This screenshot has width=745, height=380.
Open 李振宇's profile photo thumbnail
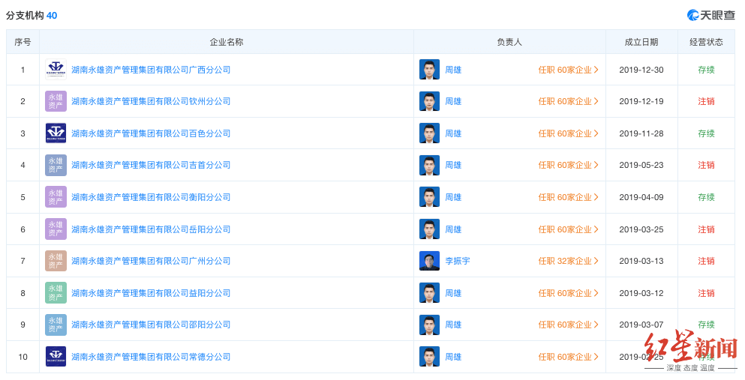[x=429, y=261]
